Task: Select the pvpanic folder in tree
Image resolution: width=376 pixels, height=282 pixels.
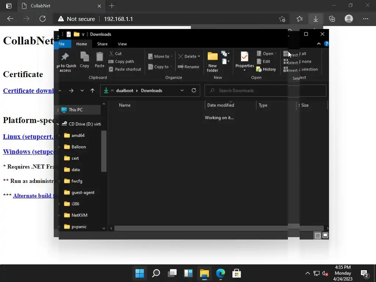Action: click(75, 227)
